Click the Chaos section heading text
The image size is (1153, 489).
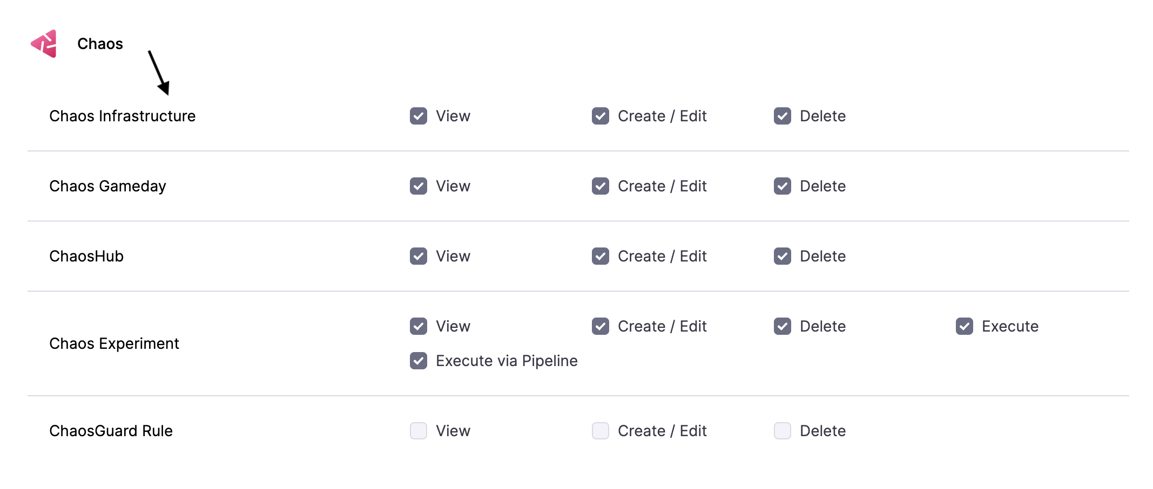[x=100, y=44]
